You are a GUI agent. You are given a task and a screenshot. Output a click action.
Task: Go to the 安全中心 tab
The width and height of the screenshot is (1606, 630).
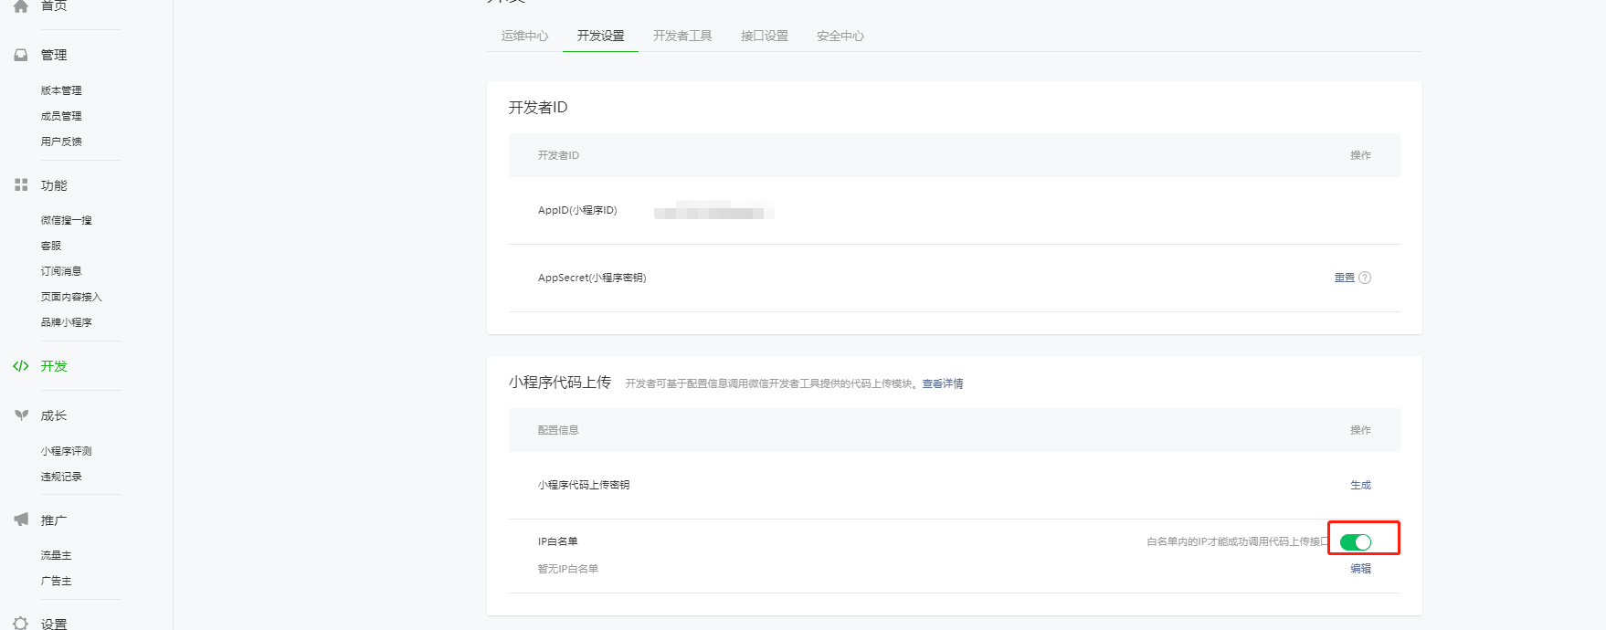coord(840,36)
